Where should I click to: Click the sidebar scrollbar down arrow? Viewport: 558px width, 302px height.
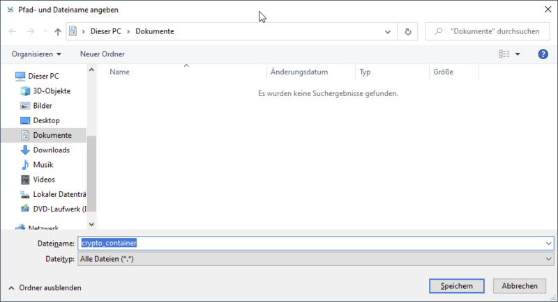coord(91,224)
